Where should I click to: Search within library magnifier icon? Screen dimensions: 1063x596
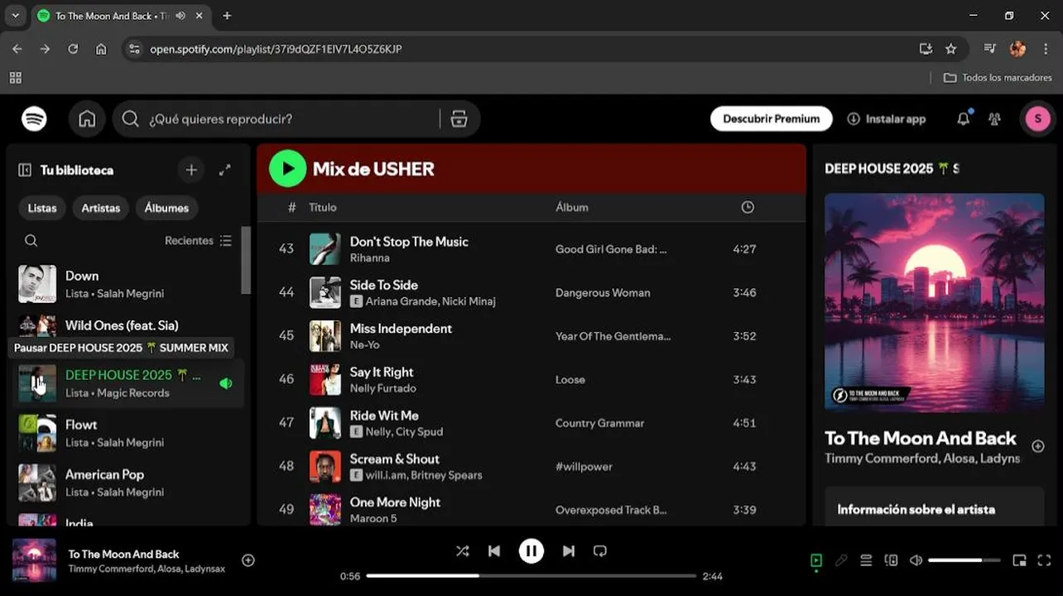tap(31, 241)
